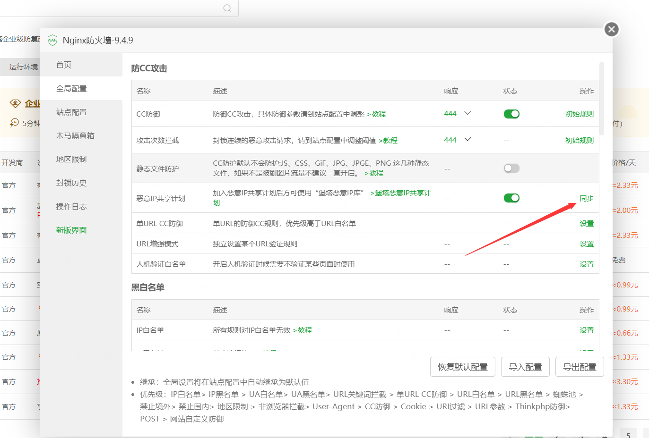Viewport: 649px width, 438px height.
Task: Open 设置 for IP白名单
Action: point(587,330)
